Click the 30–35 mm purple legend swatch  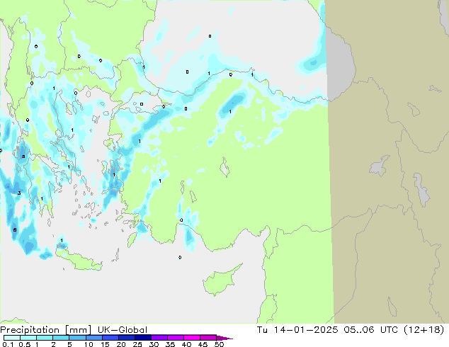(159, 338)
